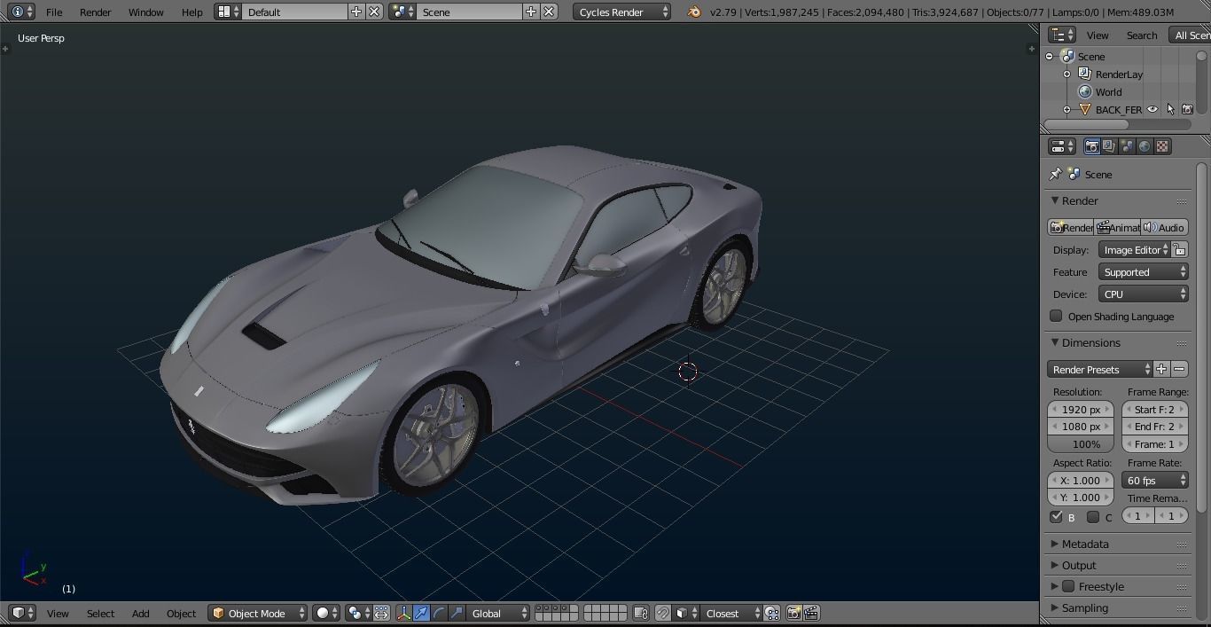This screenshot has width=1211, height=627.
Task: Remove render preset with minus
Action: [x=1179, y=369]
